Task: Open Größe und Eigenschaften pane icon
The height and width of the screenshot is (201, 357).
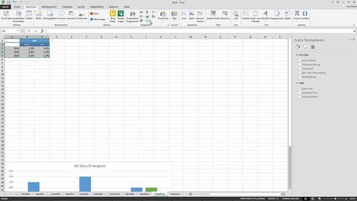Action: pos(313,47)
